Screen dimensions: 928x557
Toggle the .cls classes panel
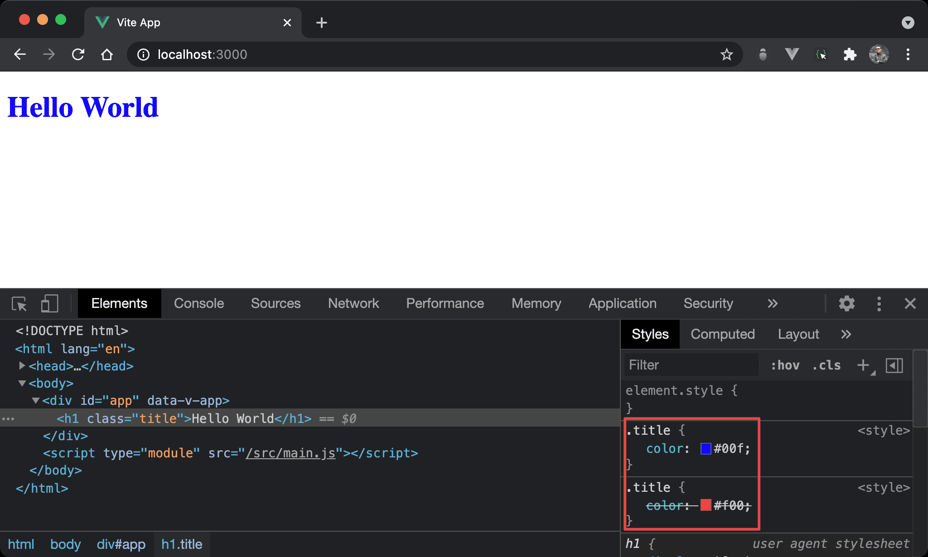point(826,365)
